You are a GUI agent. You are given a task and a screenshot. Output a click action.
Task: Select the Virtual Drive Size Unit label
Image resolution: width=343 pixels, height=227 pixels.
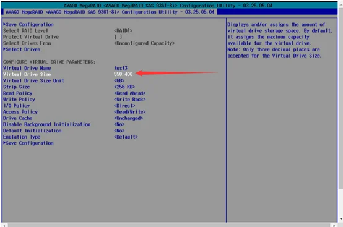33,80
